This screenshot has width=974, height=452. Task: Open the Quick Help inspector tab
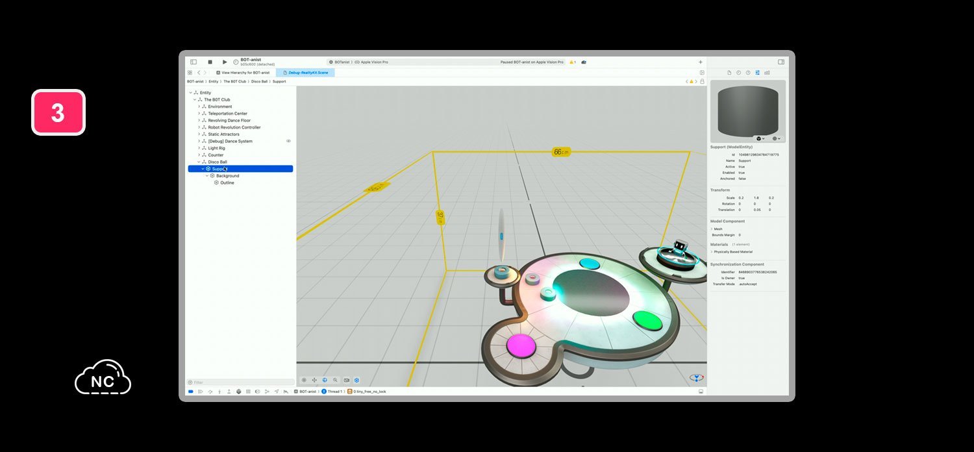coord(748,73)
